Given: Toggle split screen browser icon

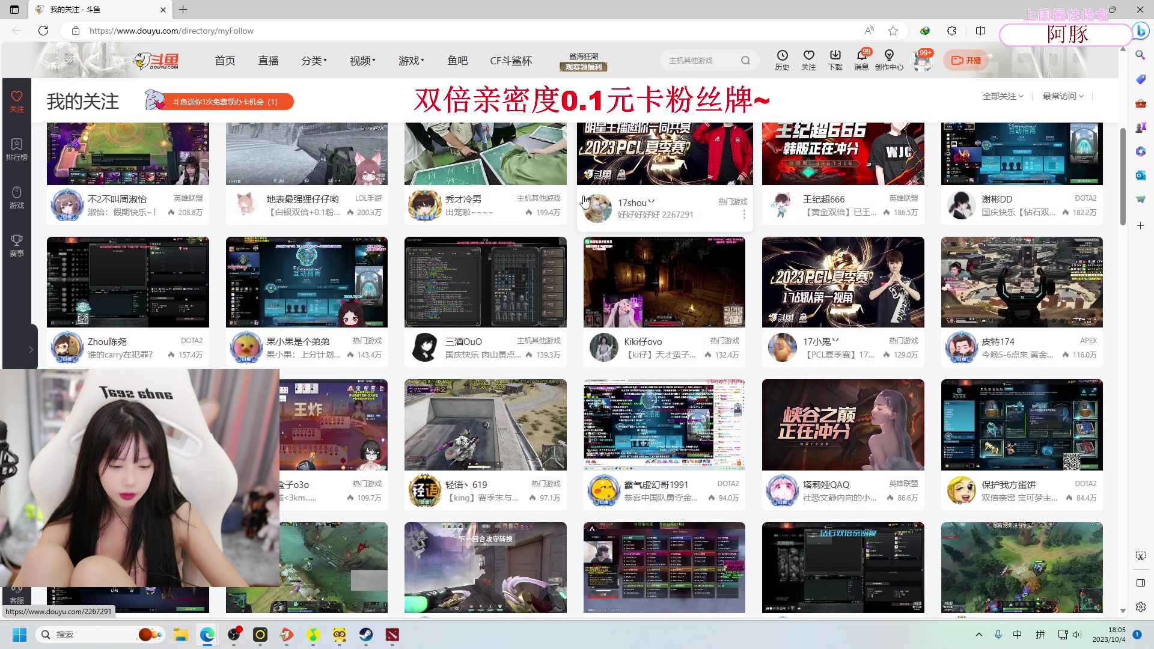Looking at the screenshot, I should point(980,31).
